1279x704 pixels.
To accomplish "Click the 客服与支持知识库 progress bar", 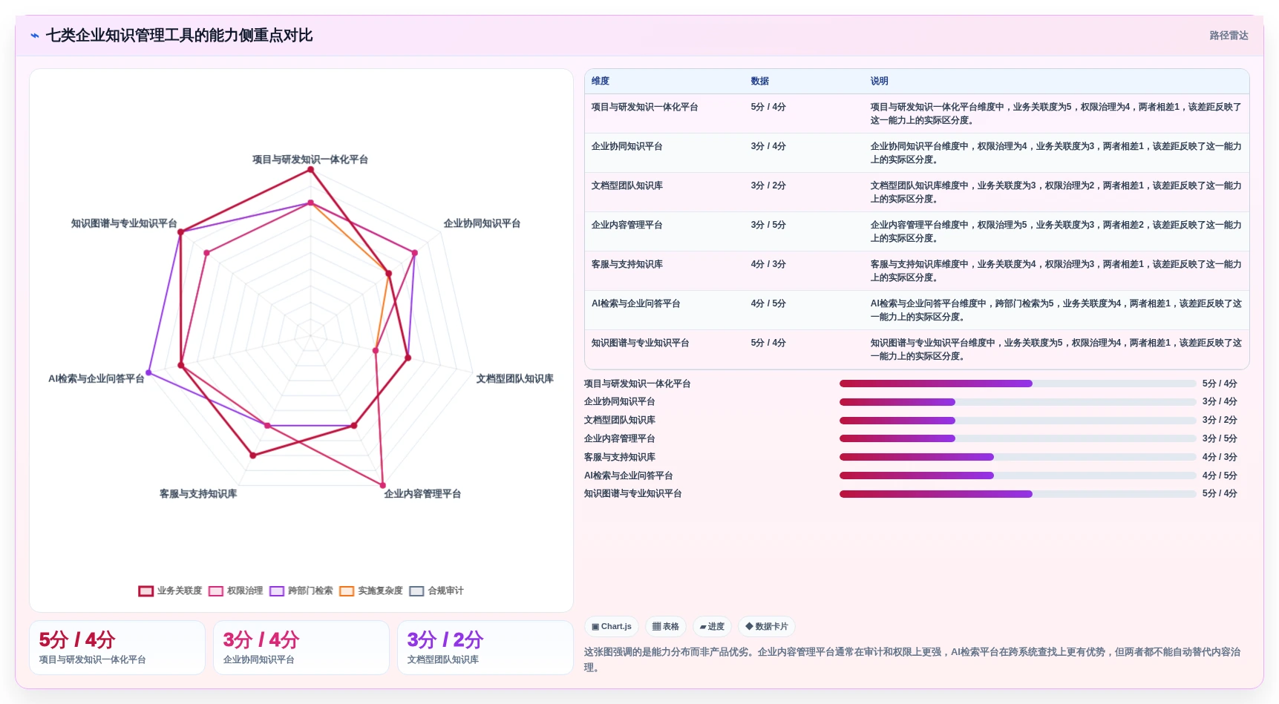I will click(1018, 457).
